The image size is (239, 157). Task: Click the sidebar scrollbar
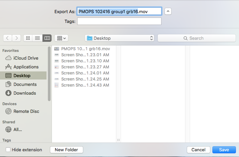pos(49,74)
